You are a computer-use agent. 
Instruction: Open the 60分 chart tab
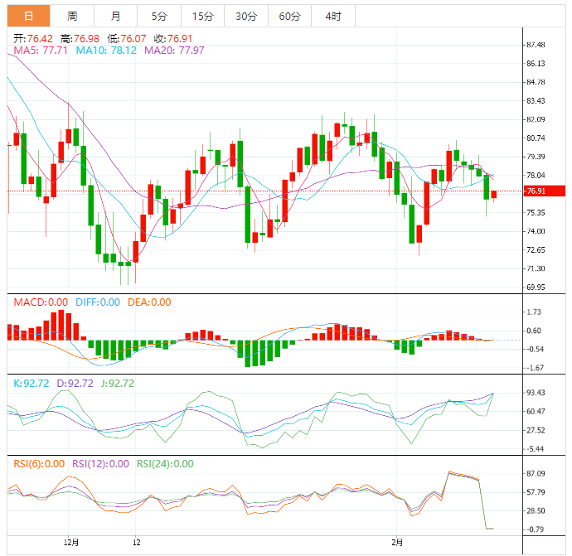point(289,17)
